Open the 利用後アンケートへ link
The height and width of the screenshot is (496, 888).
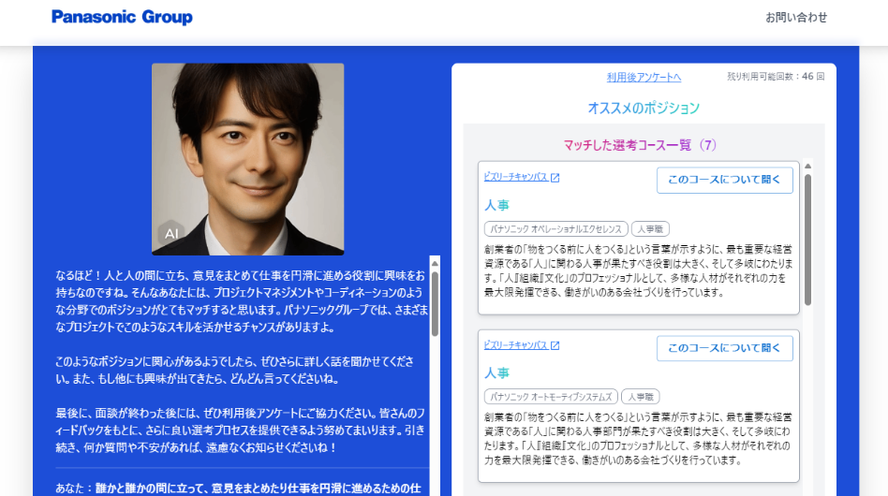[x=644, y=77]
